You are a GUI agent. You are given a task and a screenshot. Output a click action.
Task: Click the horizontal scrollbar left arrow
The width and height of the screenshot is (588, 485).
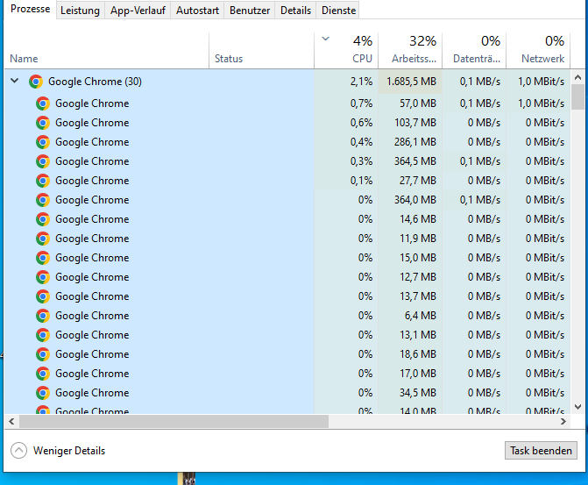tap(11, 422)
